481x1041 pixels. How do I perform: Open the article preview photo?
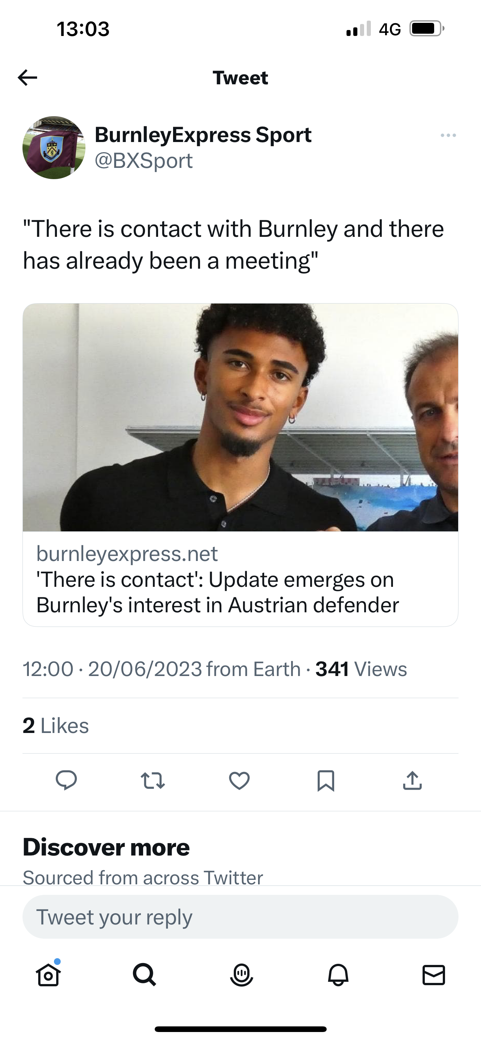[x=240, y=417]
